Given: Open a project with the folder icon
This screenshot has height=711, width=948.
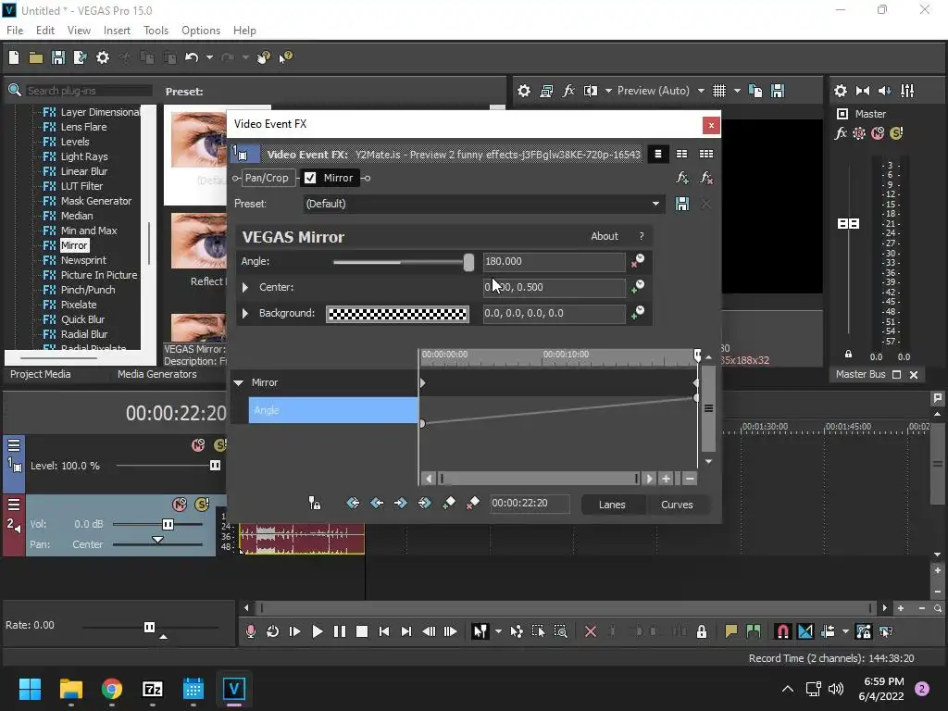Looking at the screenshot, I should pos(36,57).
